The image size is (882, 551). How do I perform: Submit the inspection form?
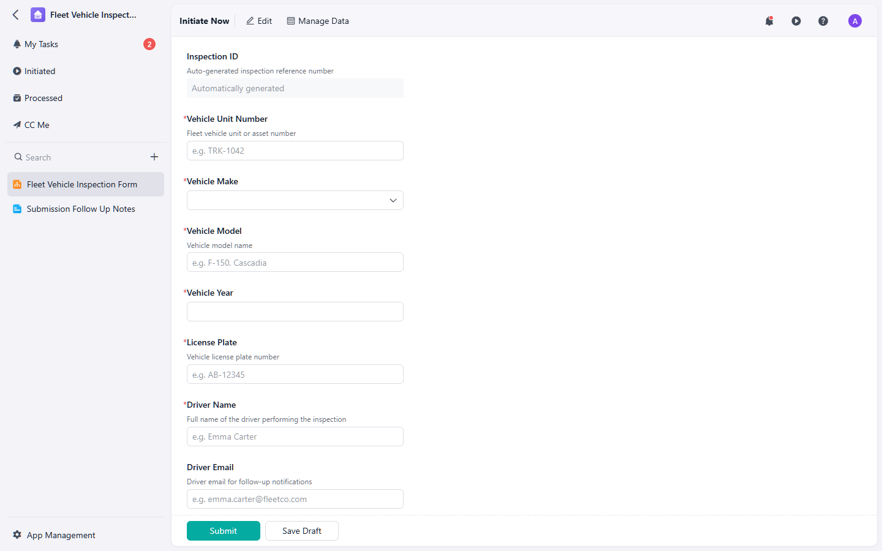tap(224, 531)
